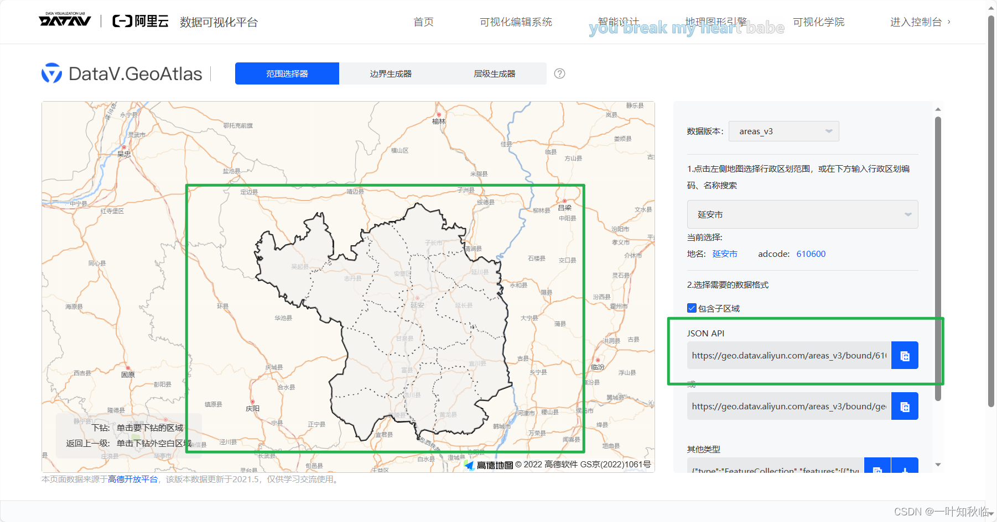Viewport: 997px width, 522px height.
Task: Open 可视化编辑系统 in navigation
Action: [516, 22]
